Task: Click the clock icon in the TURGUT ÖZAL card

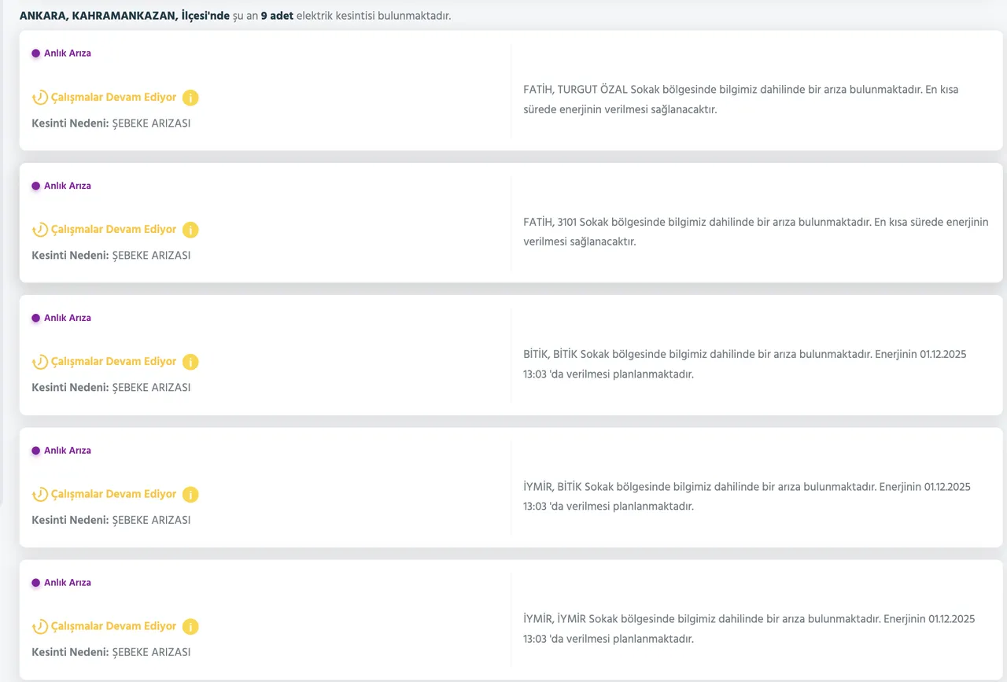Action: (x=39, y=98)
